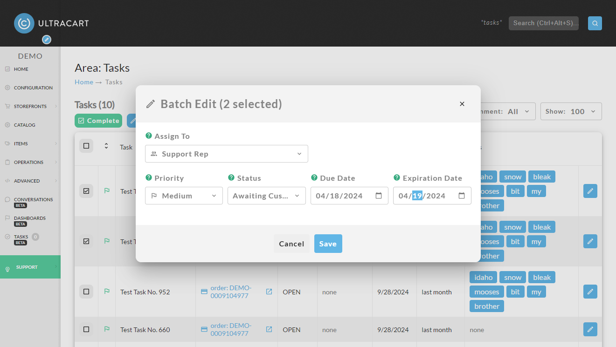Click edit pencil button of second selected task row

(590, 241)
